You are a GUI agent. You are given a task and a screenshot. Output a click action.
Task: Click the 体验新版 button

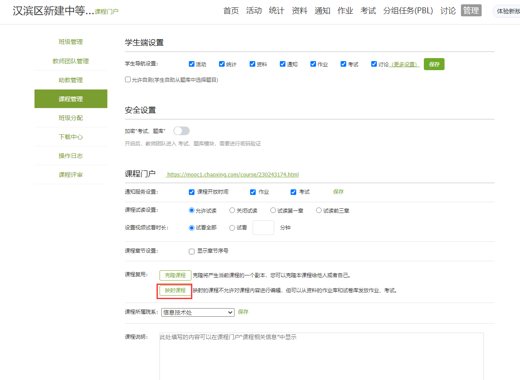tap(507, 11)
